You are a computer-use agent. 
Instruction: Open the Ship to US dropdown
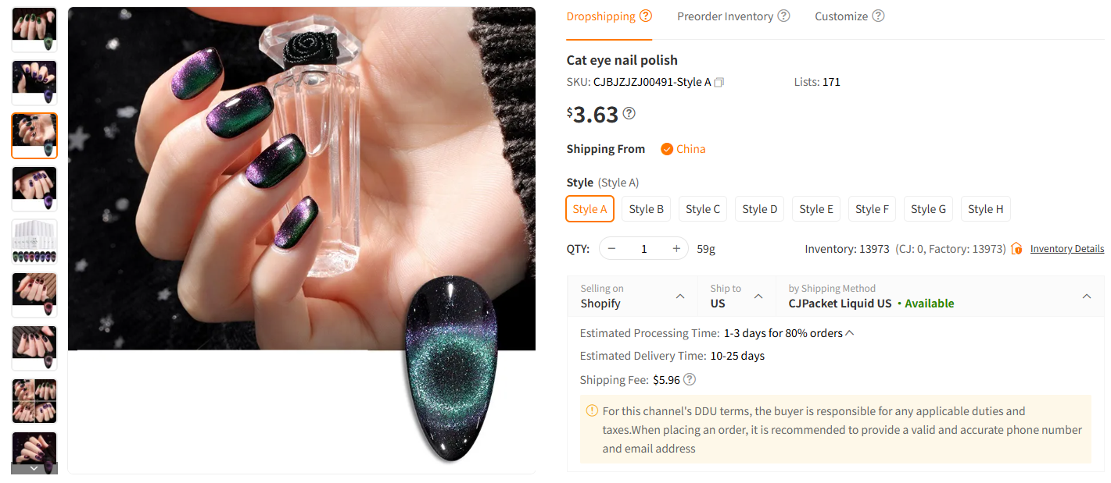(x=736, y=297)
